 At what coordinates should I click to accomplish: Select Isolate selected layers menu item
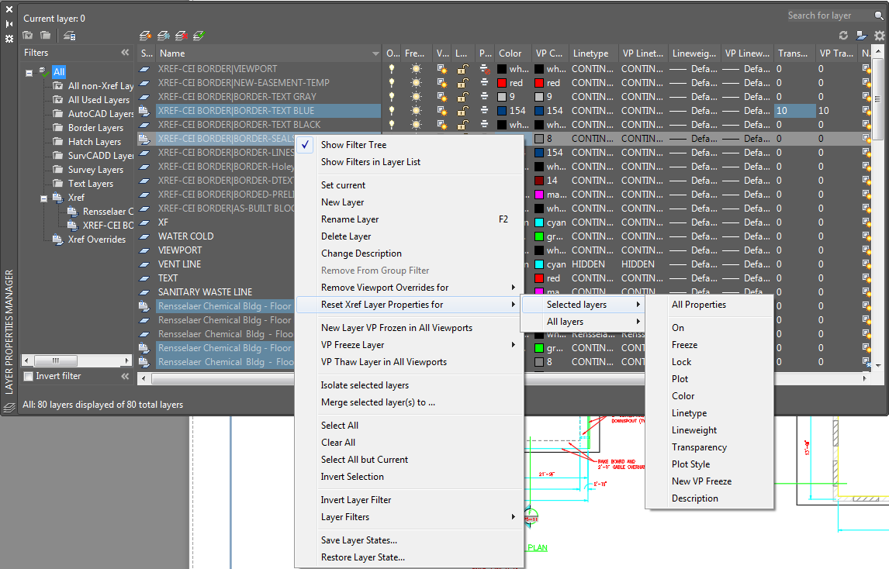point(365,385)
